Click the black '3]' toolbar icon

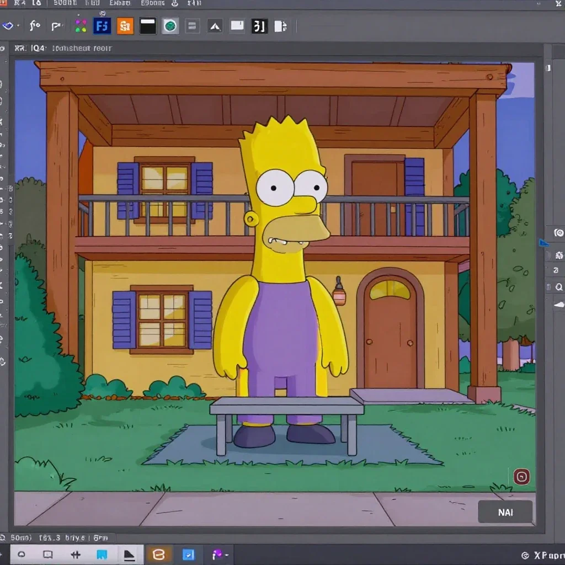pos(259,26)
